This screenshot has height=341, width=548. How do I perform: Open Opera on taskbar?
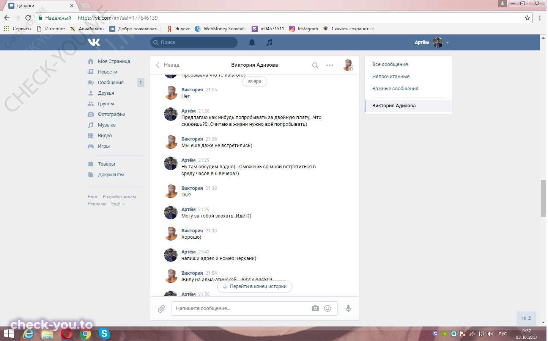point(66,334)
